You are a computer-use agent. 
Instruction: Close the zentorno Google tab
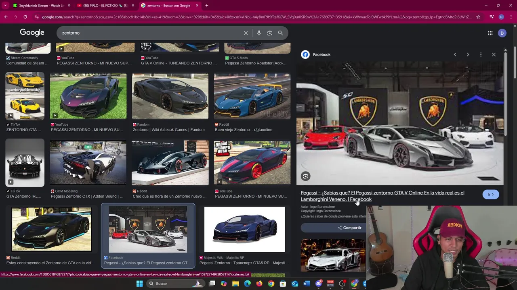tap(197, 6)
